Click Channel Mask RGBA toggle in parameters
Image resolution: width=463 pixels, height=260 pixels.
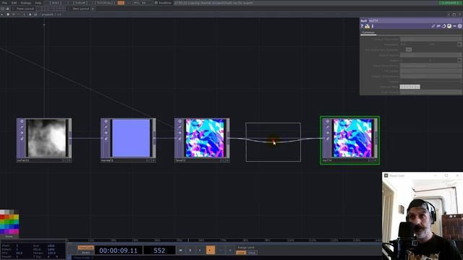click(x=409, y=87)
